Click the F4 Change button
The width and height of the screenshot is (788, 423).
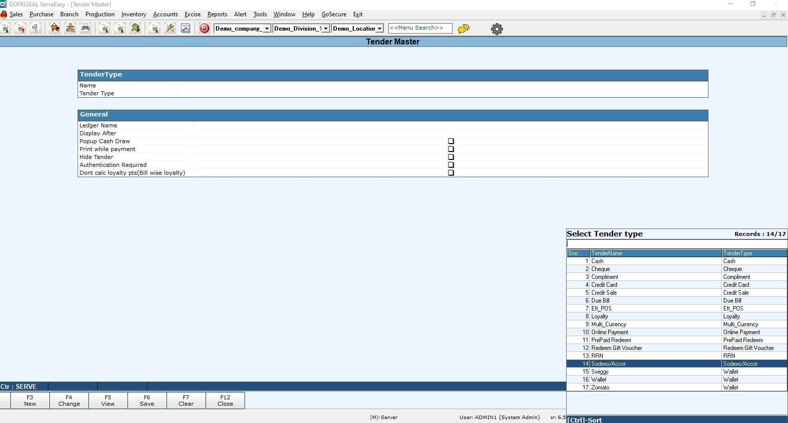coord(69,400)
